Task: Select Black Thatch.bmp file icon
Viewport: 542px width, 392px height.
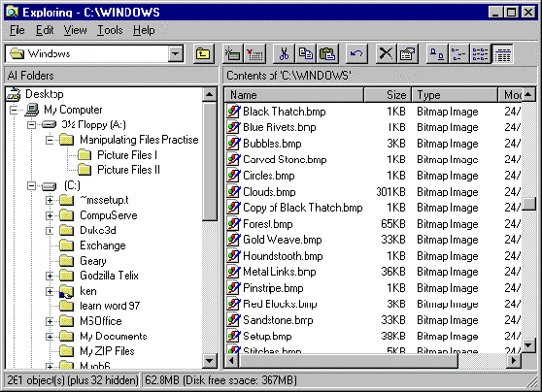Action: pos(234,112)
